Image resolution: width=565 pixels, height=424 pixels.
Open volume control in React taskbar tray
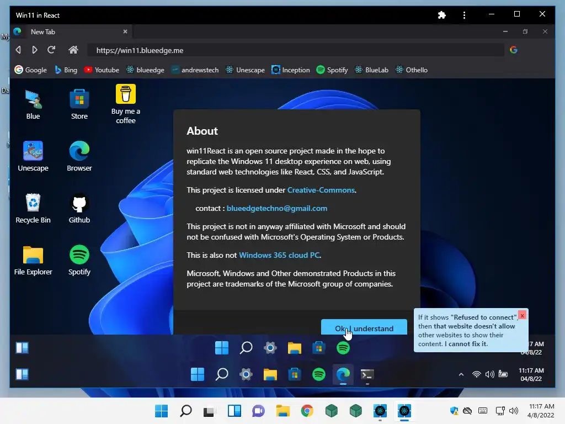click(489, 374)
